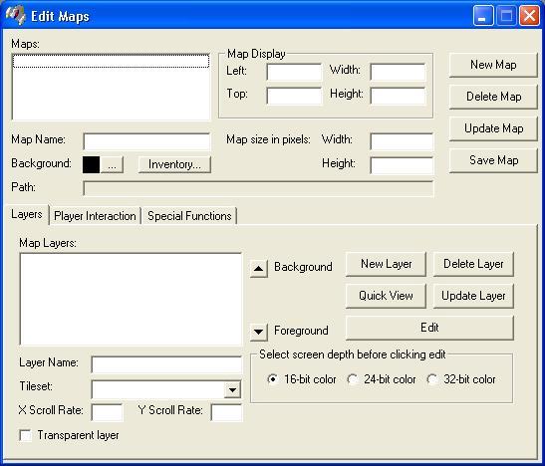Viewport: 545px width, 466px height.
Task: Click the Path field
Action: pos(258,188)
